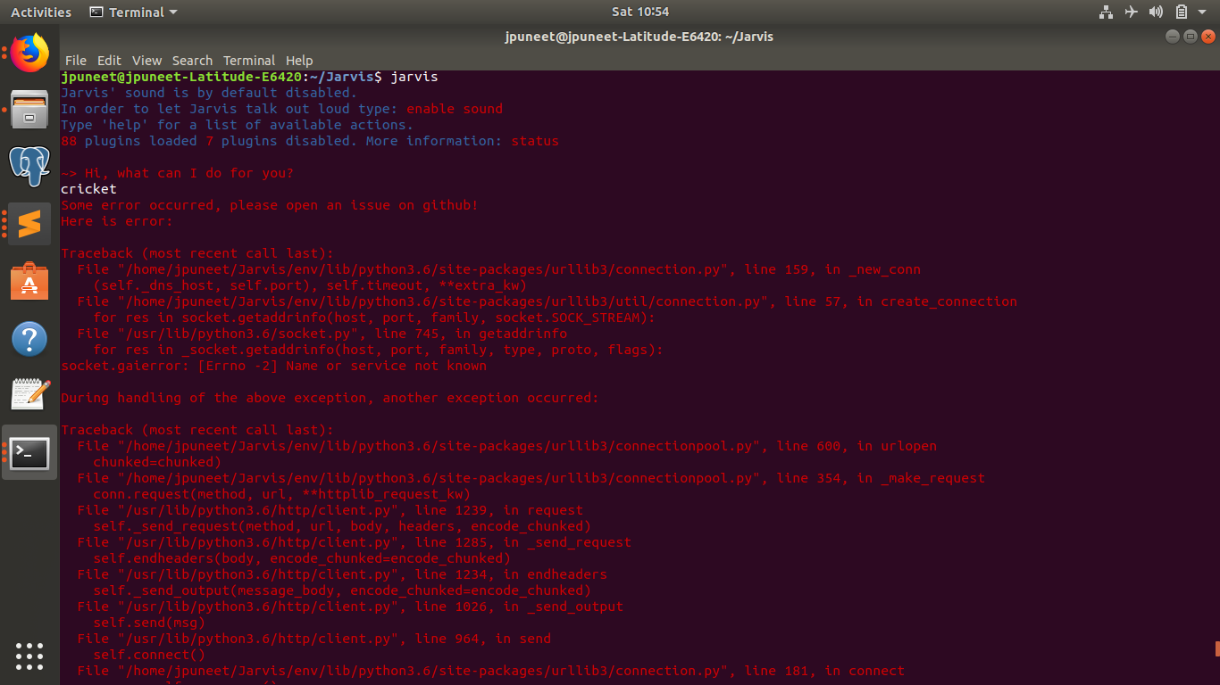The image size is (1220, 685).
Task: Click the battery icon in the top bar
Action: coord(1180,12)
